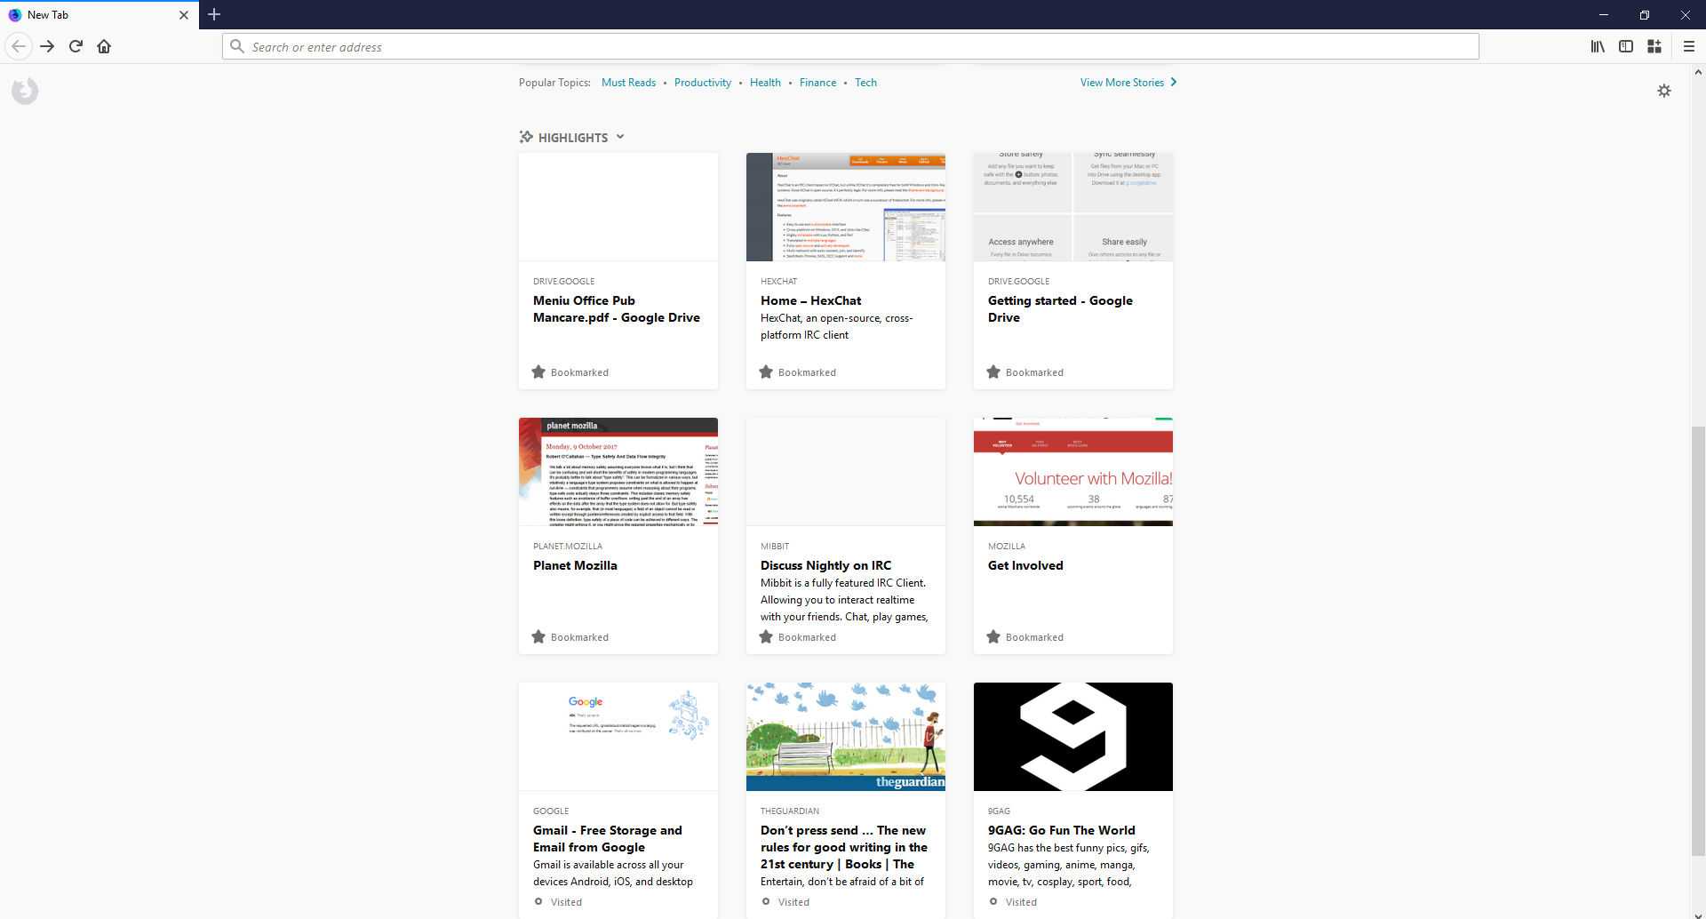This screenshot has height=919, width=1706.
Task: Click the search magnifier in address bar
Action: click(236, 46)
